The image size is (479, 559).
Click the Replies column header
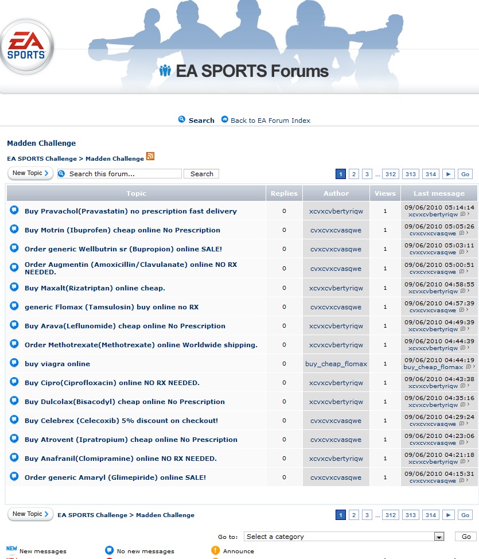coord(284,193)
